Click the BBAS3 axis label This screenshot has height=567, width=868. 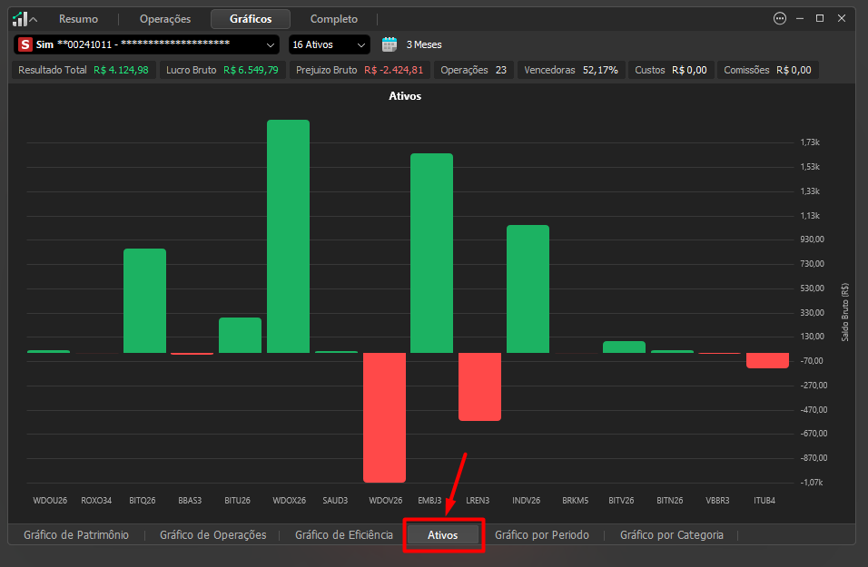(x=190, y=501)
